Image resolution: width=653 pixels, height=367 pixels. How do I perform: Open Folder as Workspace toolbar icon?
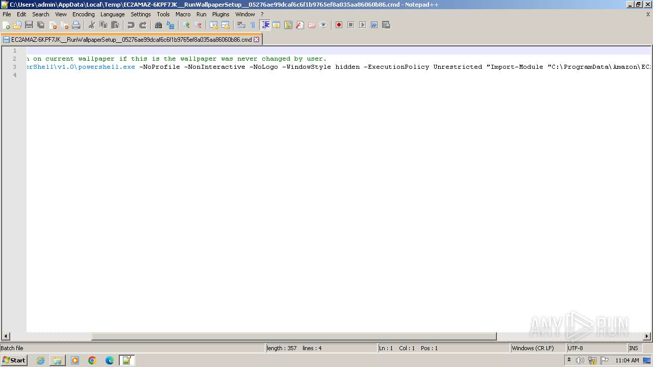312,25
